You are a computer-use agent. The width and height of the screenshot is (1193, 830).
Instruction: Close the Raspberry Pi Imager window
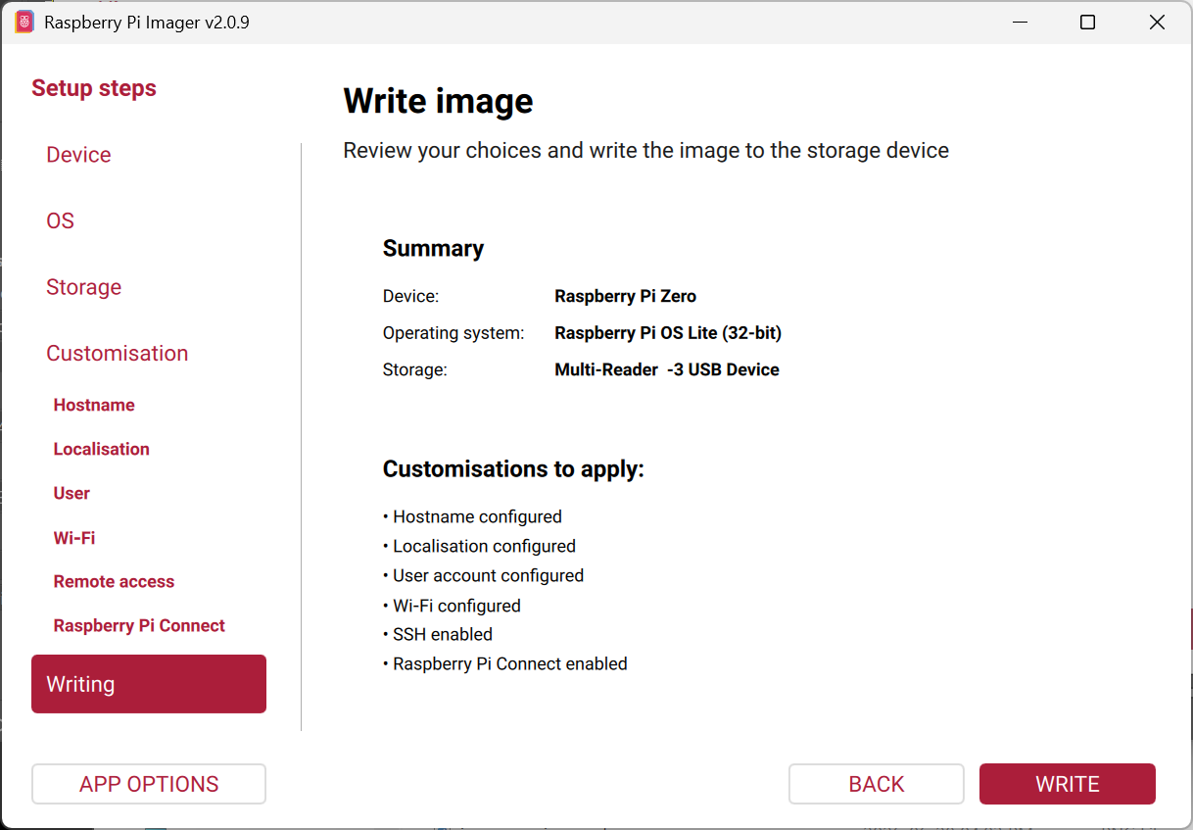coord(1157,22)
